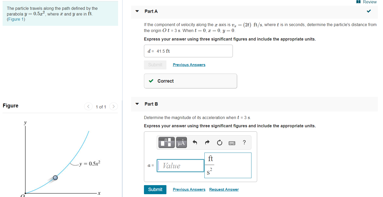Open Previous Answers for Part B
Image resolution: width=383 pixels, height=197 pixels.
coord(189,189)
